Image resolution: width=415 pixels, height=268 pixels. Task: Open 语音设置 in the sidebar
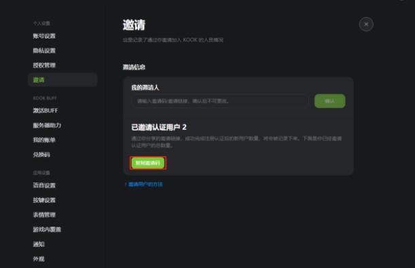pos(44,185)
